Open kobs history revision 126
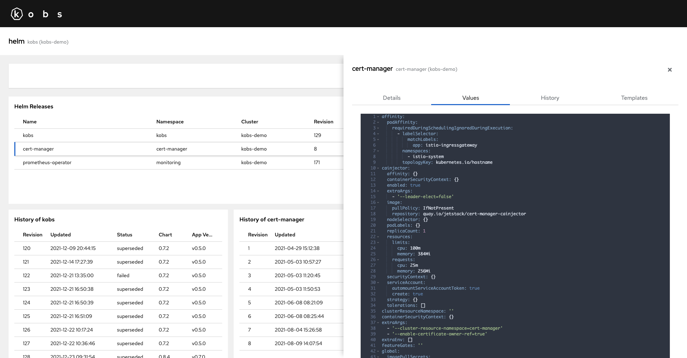687x358 pixels. pos(118,330)
